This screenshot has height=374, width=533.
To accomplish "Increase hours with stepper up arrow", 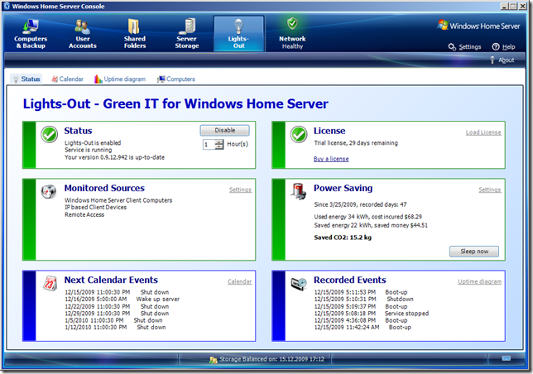I will coord(219,142).
